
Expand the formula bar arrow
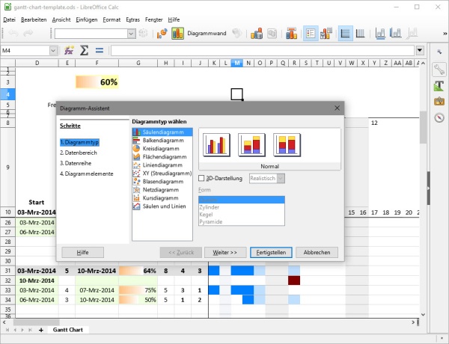click(x=420, y=51)
